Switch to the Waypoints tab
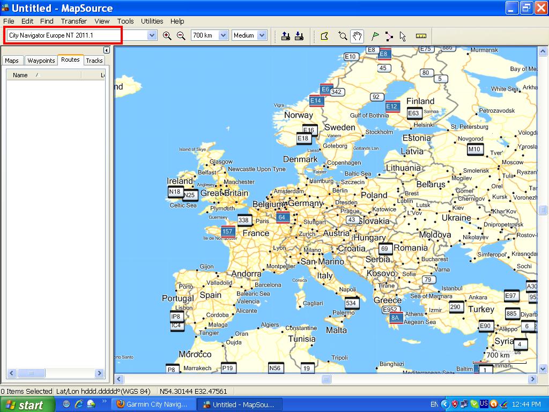 point(41,61)
